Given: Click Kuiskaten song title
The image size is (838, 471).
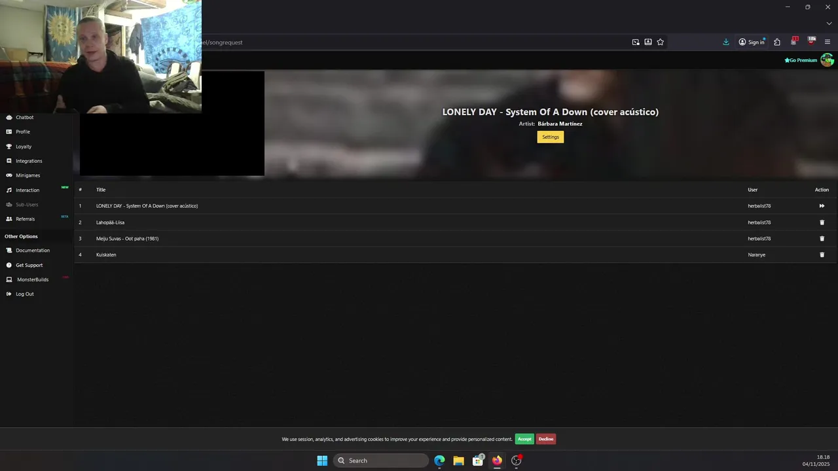Looking at the screenshot, I should (x=106, y=254).
